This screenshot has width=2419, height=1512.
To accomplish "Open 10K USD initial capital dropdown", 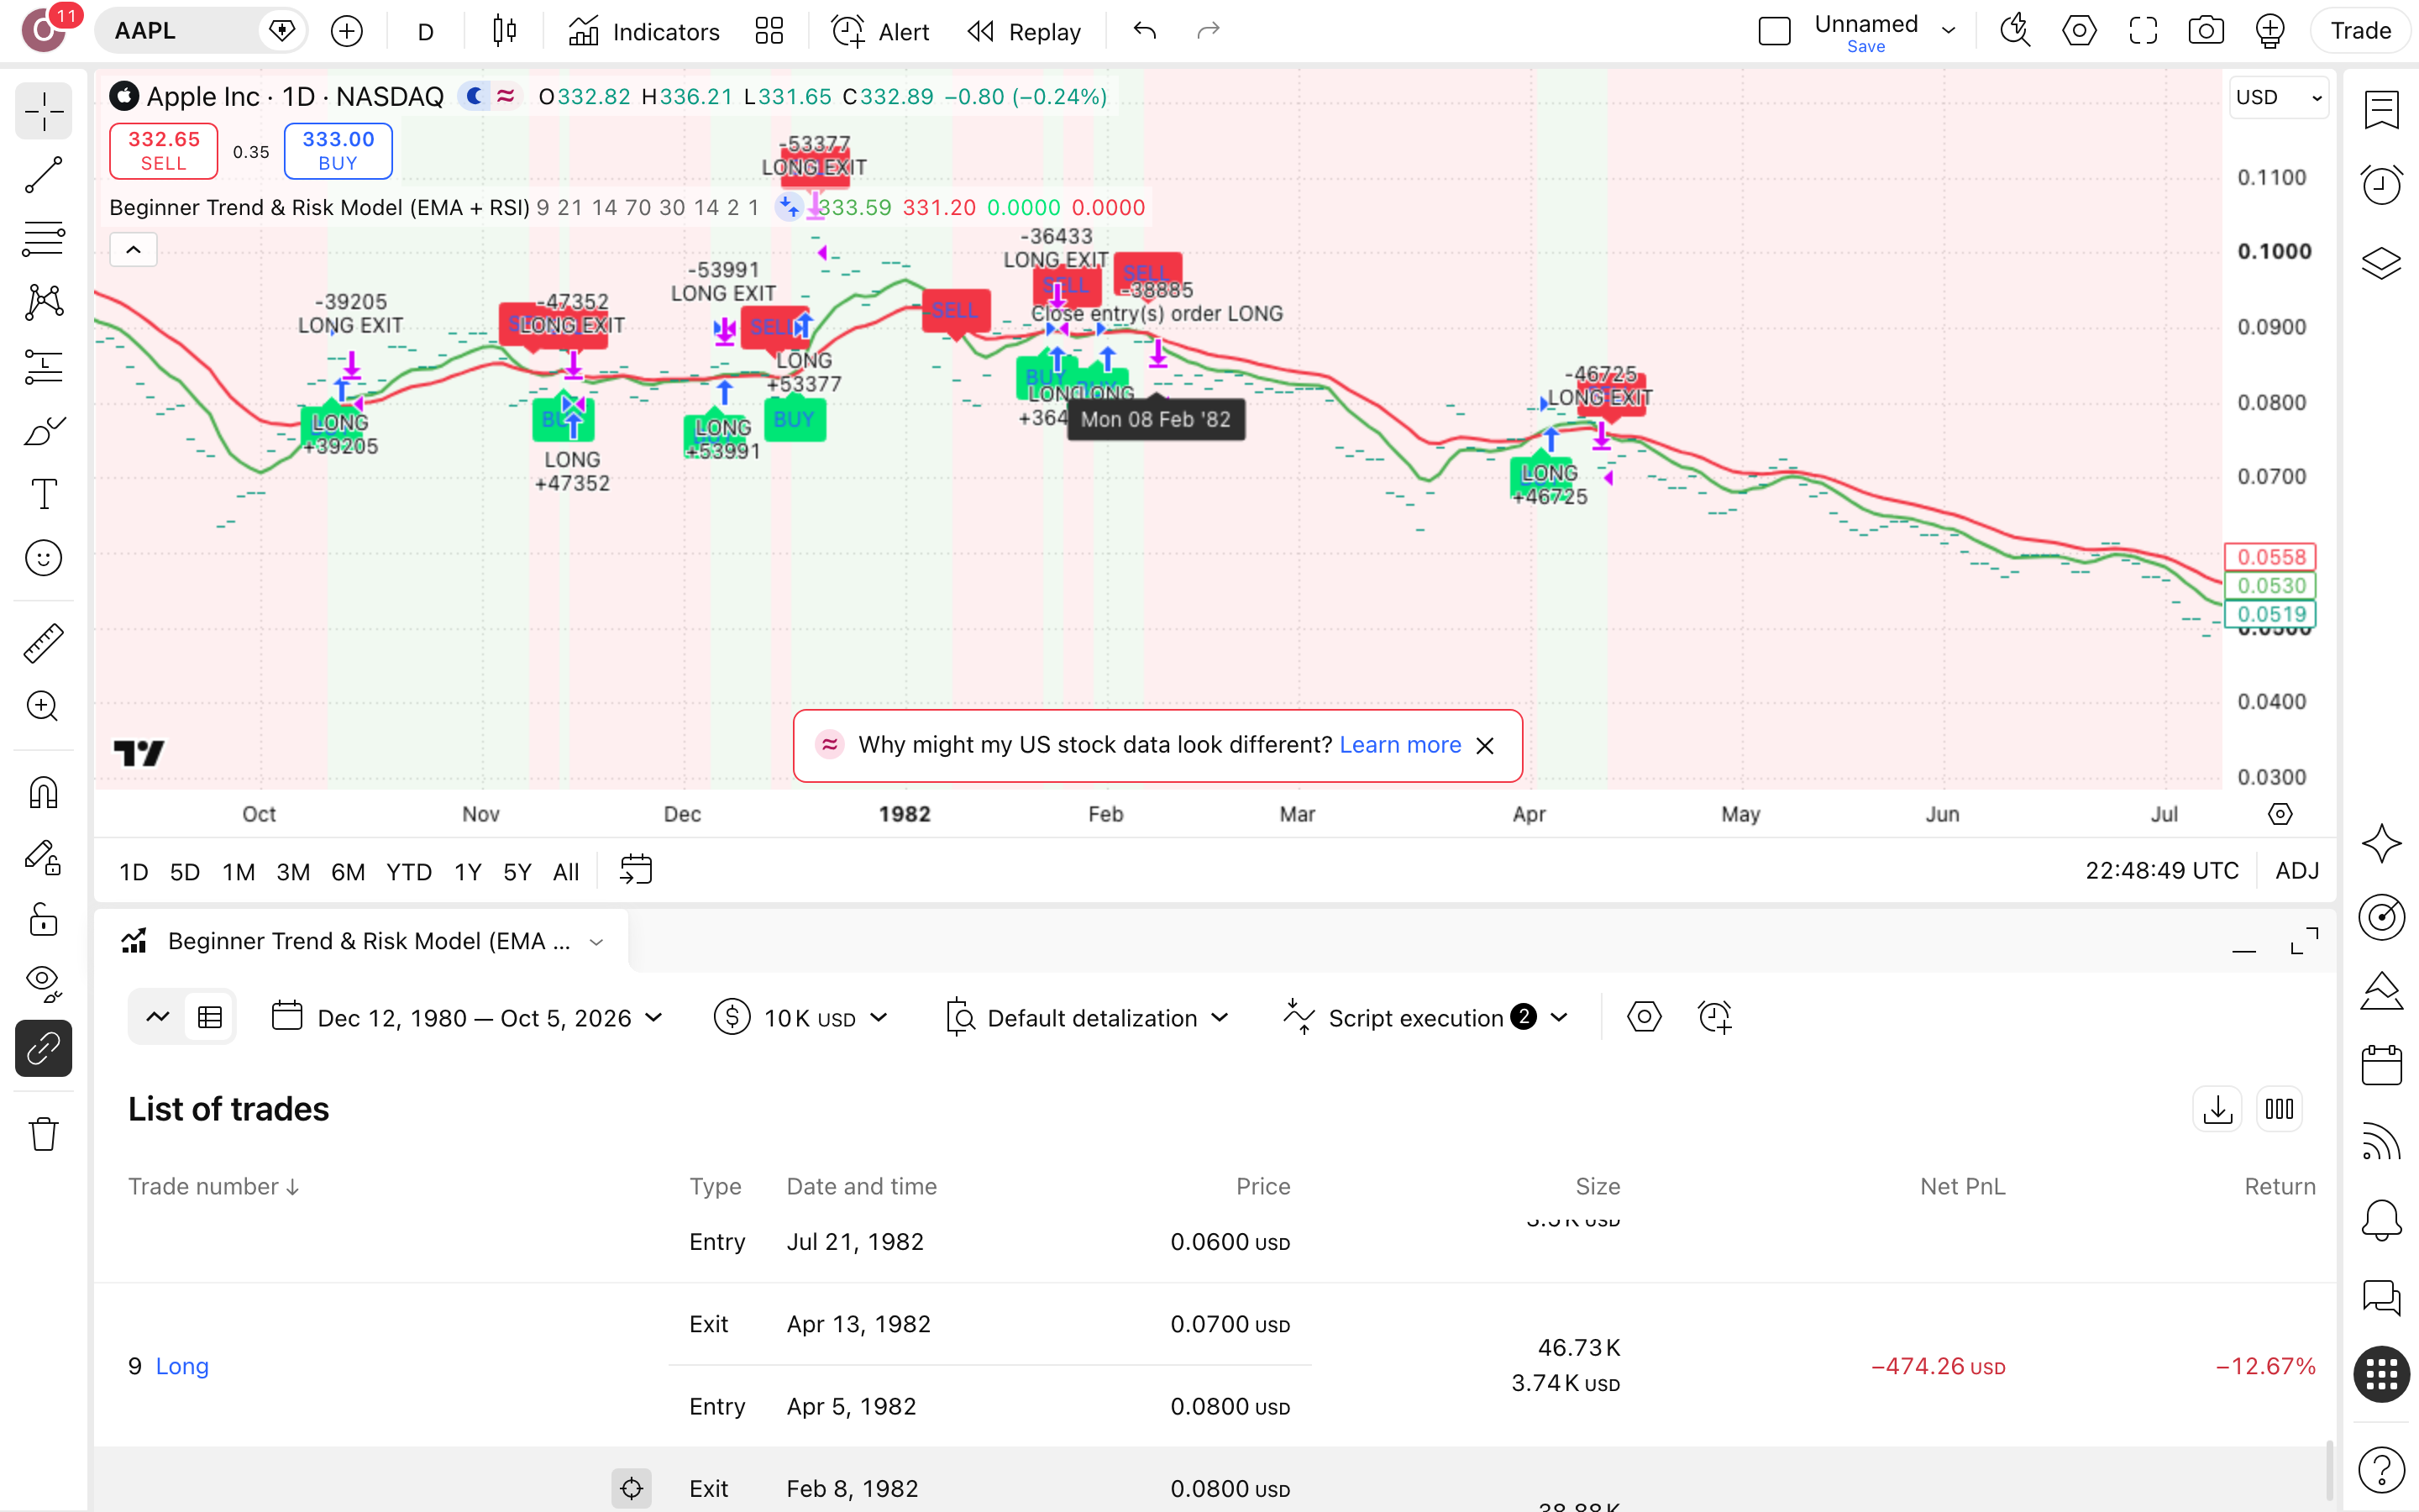I will (x=801, y=1018).
